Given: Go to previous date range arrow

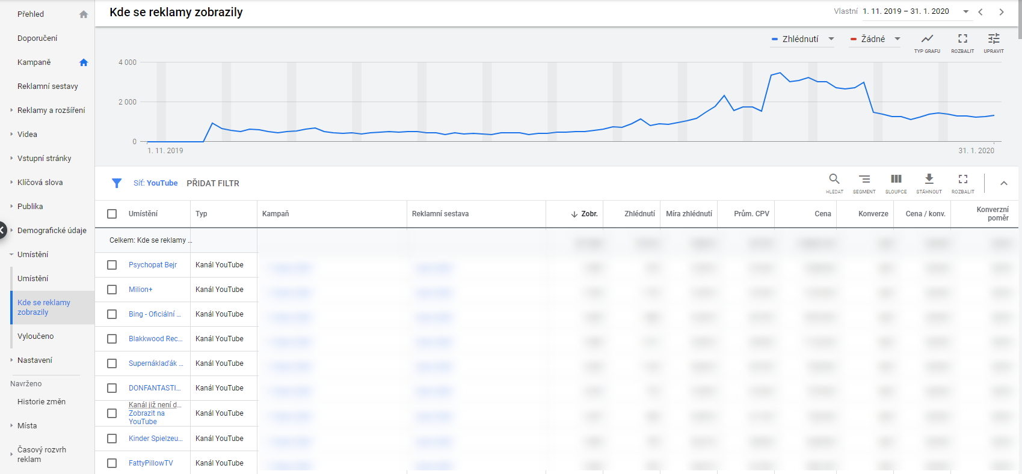Looking at the screenshot, I should (980, 11).
